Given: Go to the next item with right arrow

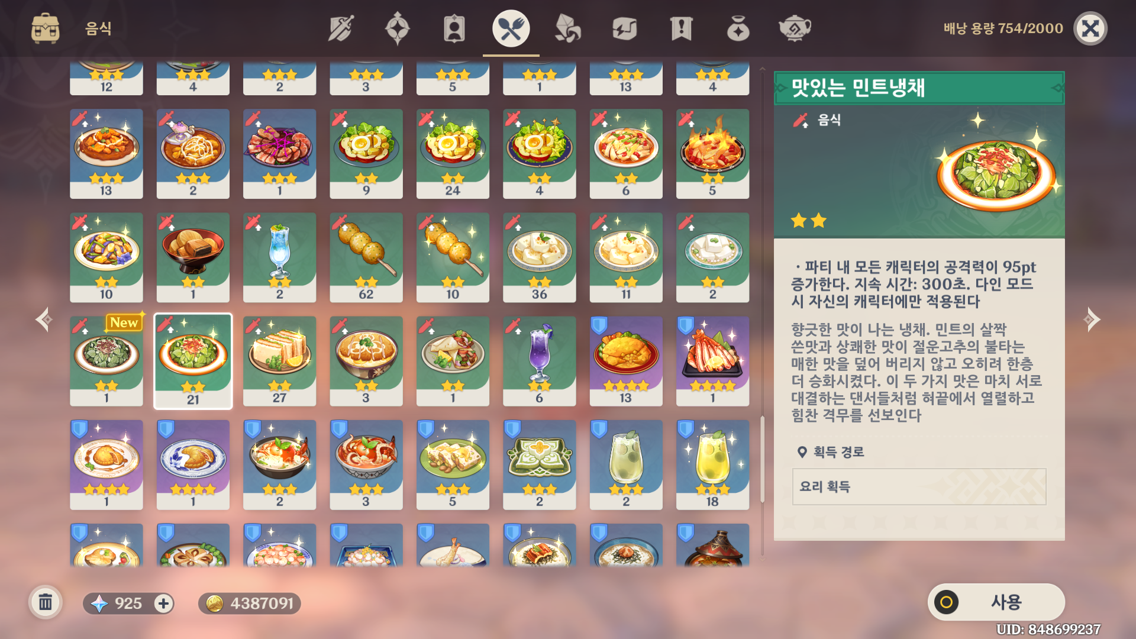Looking at the screenshot, I should pyautogui.click(x=1092, y=319).
